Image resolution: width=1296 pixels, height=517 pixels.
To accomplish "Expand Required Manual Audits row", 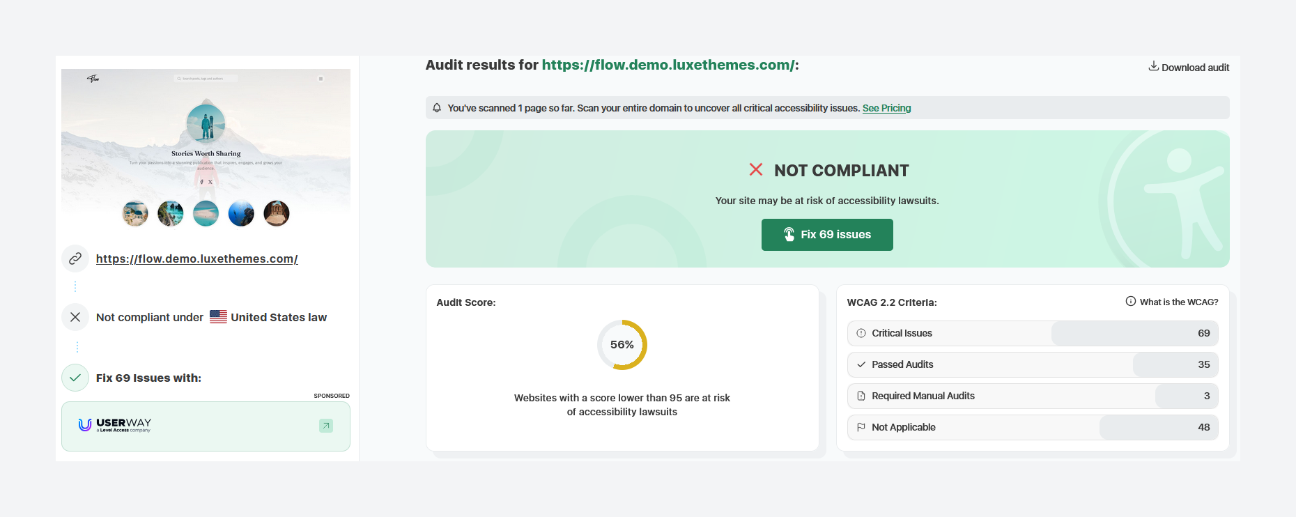I will coord(1032,396).
